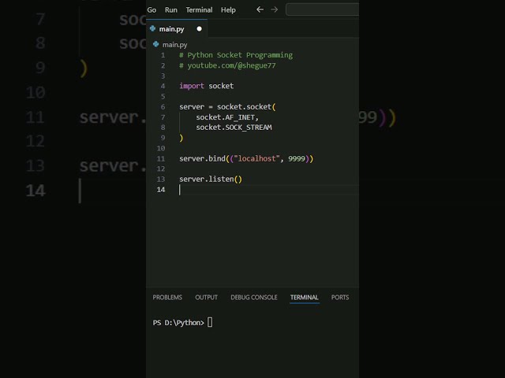Screen dimensions: 505x378
Task: Click the Python icon in the breadcrumb
Action: [x=156, y=44]
